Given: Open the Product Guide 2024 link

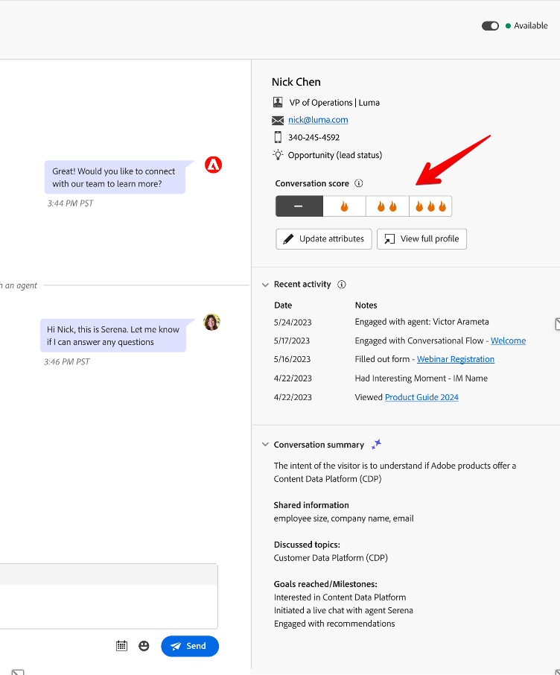Looking at the screenshot, I should pyautogui.click(x=421, y=398).
